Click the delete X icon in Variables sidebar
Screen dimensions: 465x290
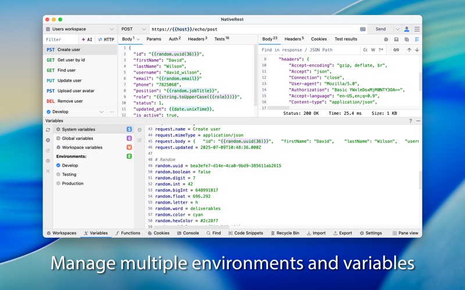click(48, 171)
